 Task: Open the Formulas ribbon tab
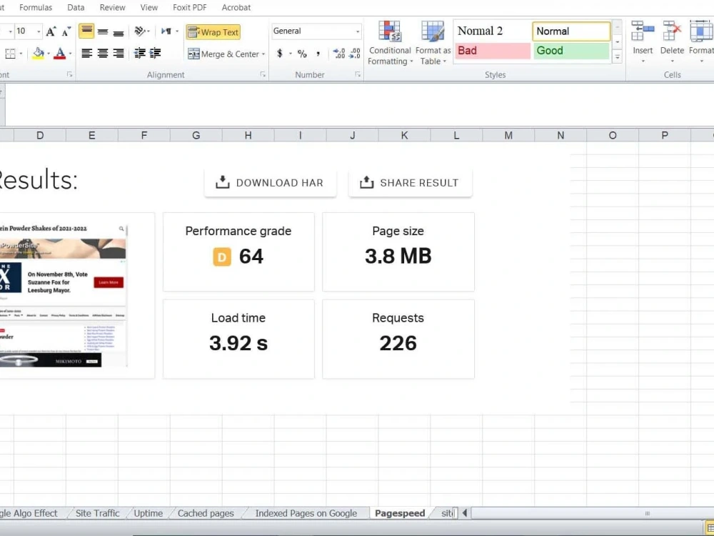pyautogui.click(x=36, y=7)
